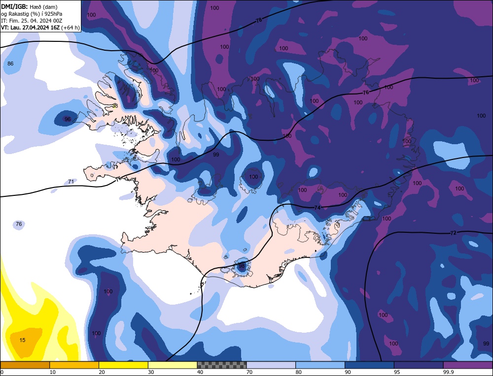This screenshot has height=376, width=493.
Task: Select the '40' legend tick label
Action: tap(200, 372)
